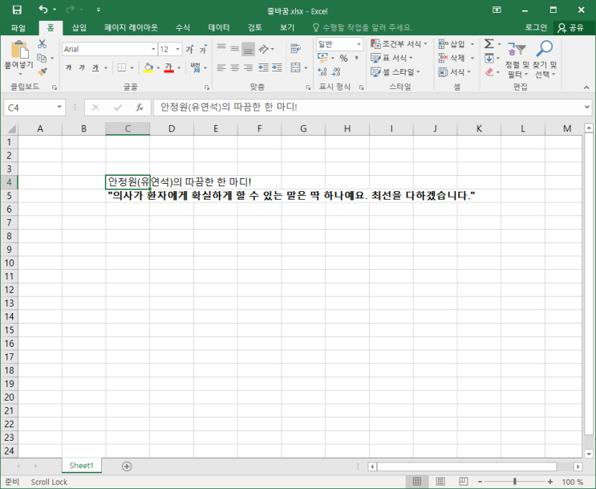The image size is (596, 489).
Task: Open the Name Box dropdown arrow
Action: pos(59,107)
